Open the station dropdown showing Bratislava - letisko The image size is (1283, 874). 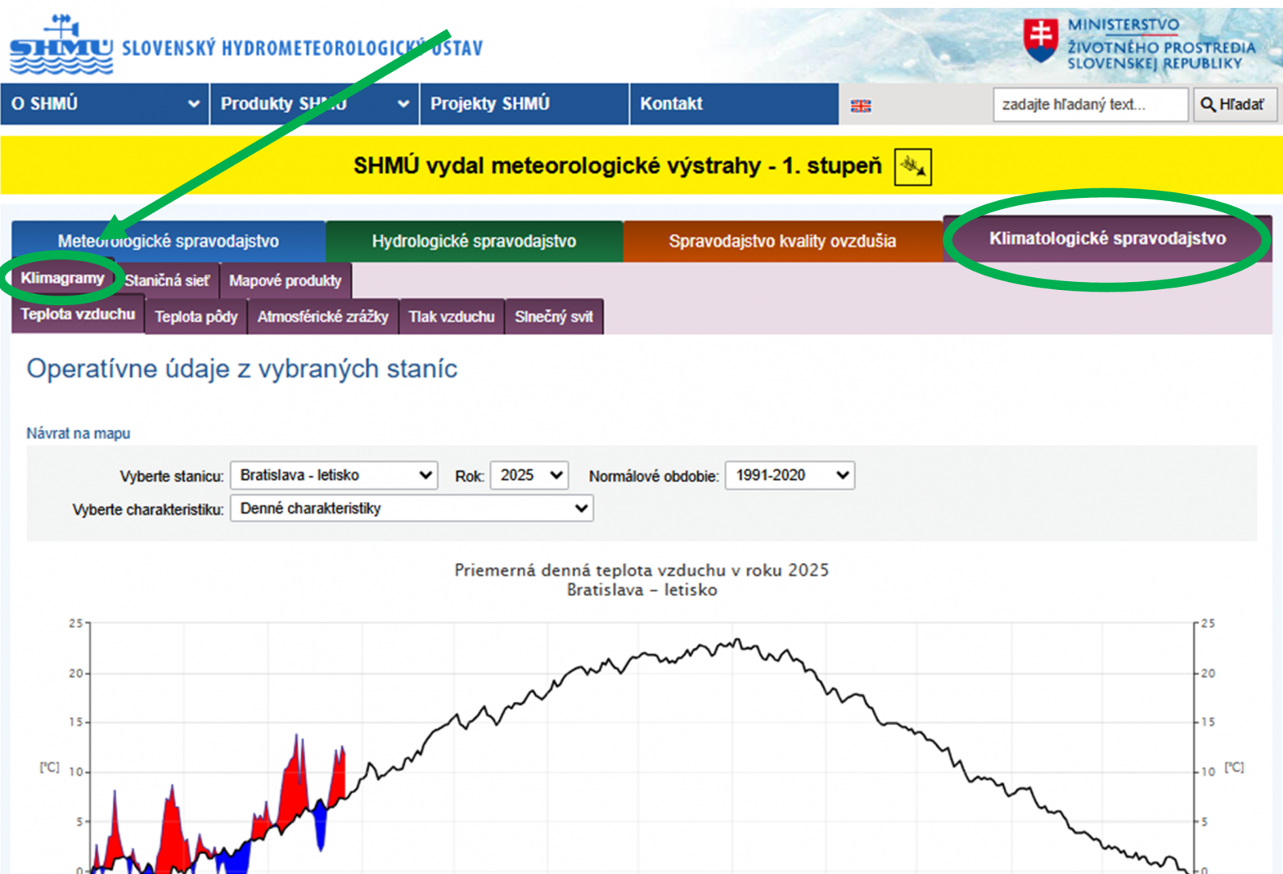point(334,476)
